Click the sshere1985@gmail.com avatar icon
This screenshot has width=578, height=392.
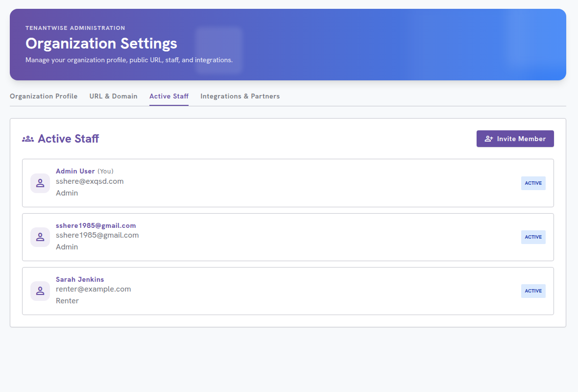[x=40, y=237]
